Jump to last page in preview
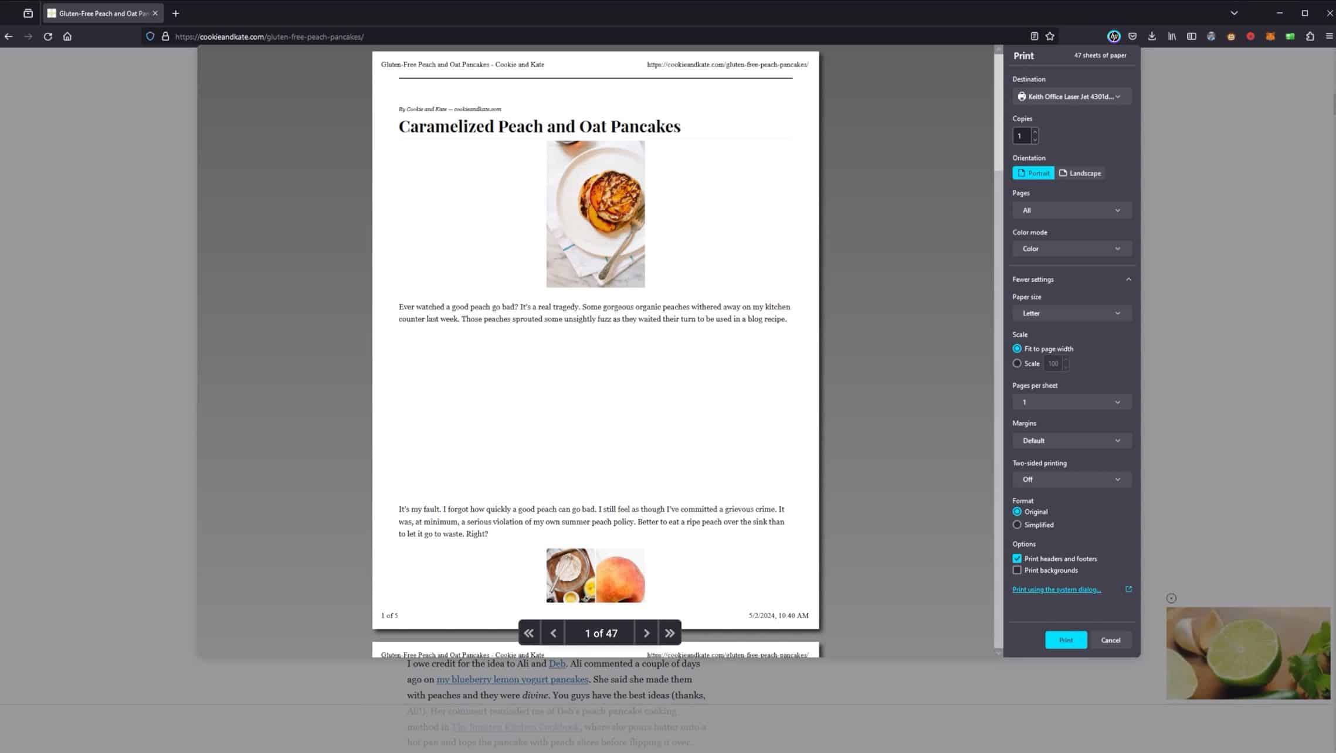This screenshot has height=753, width=1336. [x=669, y=633]
